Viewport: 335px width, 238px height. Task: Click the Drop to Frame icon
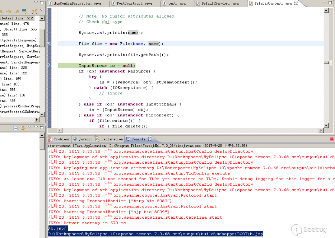24,11
